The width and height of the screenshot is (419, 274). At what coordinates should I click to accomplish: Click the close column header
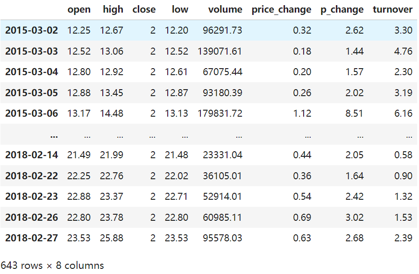144,9
